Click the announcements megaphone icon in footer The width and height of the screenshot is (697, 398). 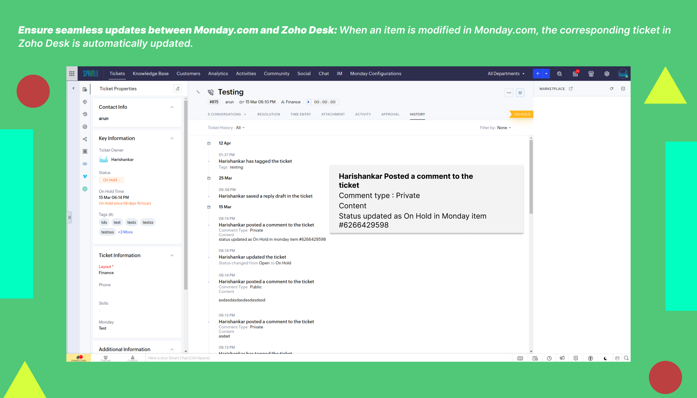coord(562,358)
